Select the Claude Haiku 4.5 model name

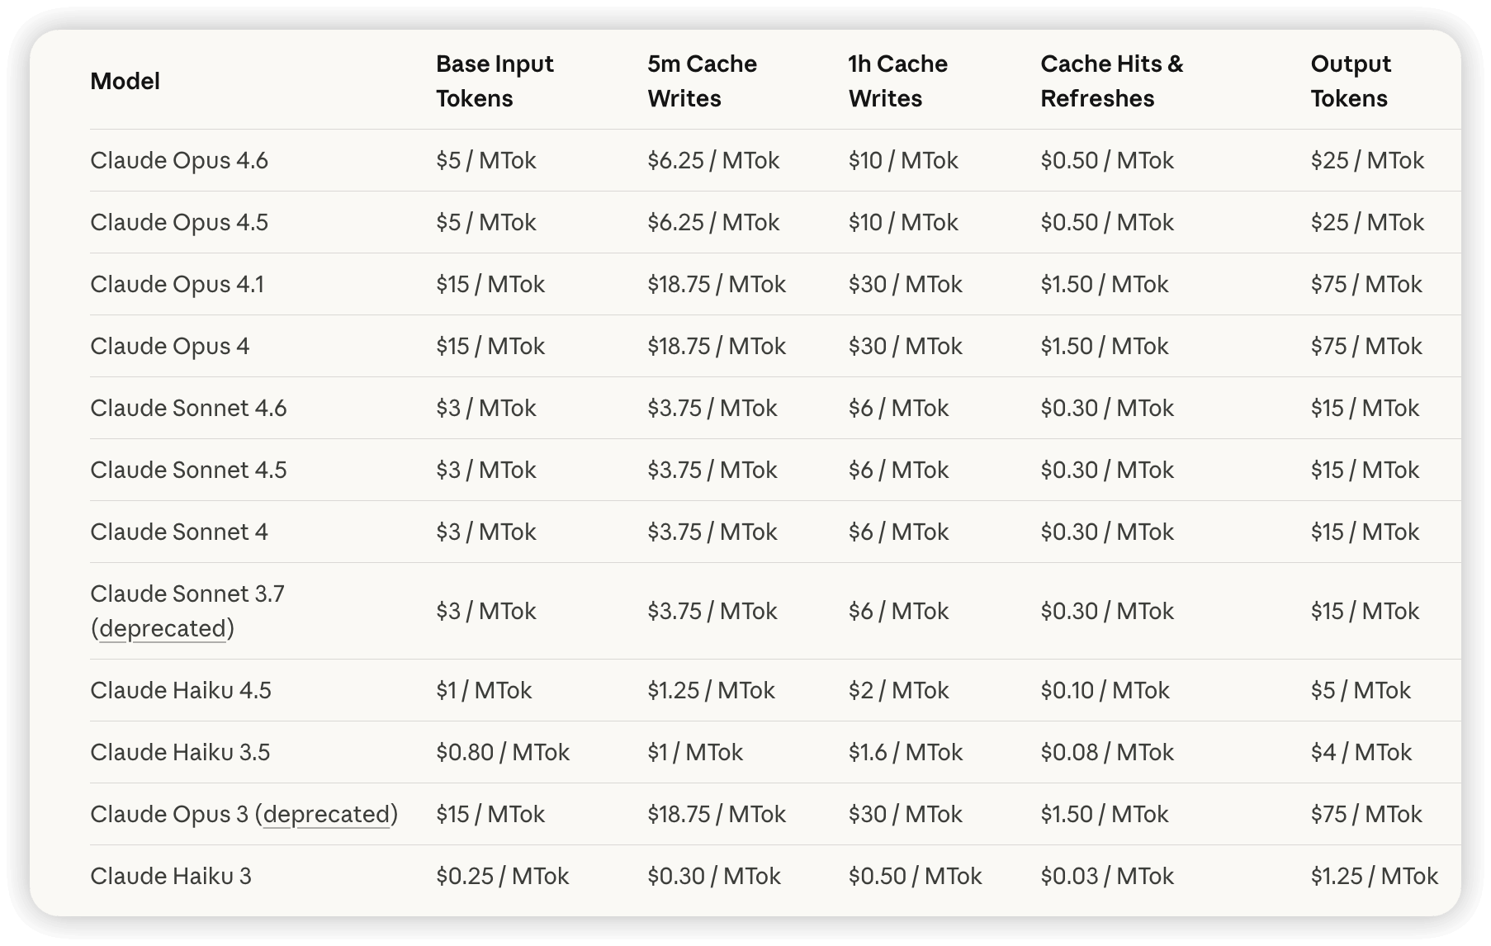coord(181,690)
